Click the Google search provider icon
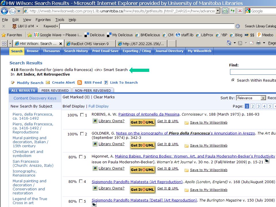Viewport: 276px width, 207px height. click(x=248, y=11)
